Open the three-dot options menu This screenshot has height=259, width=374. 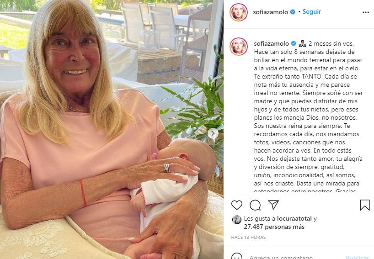pyautogui.click(x=366, y=12)
